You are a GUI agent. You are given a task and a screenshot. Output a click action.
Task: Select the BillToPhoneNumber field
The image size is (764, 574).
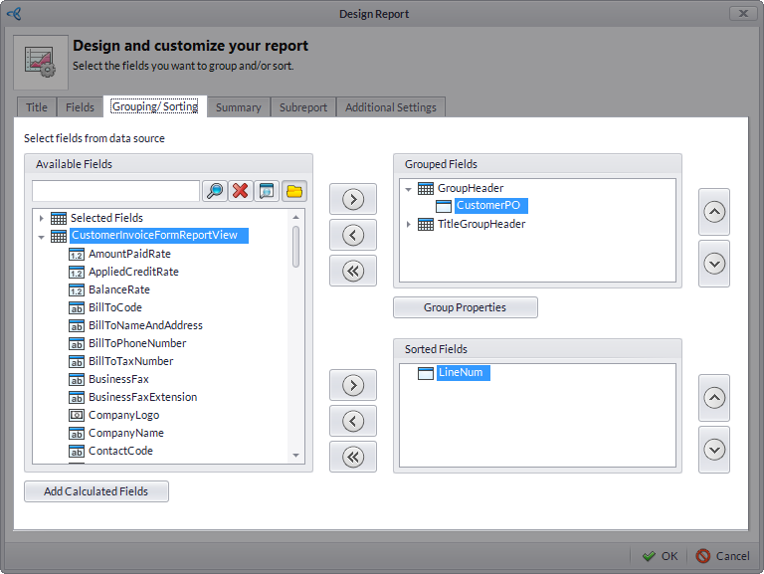pyautogui.click(x=137, y=343)
